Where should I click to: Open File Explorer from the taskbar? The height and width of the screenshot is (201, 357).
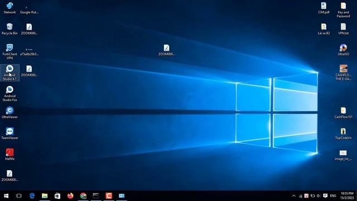pos(45,196)
